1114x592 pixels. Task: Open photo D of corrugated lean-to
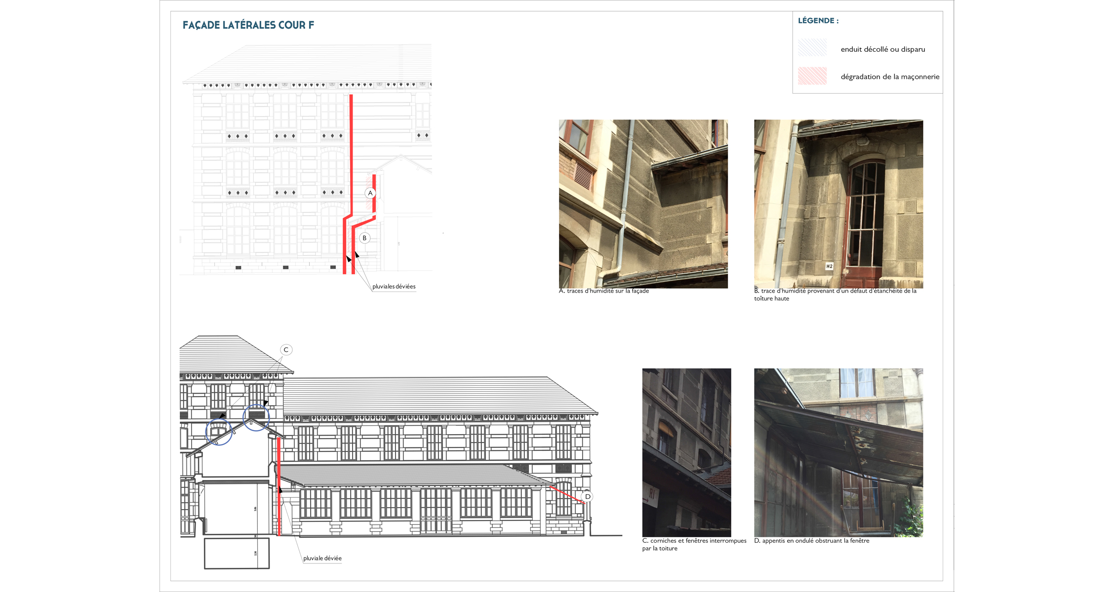838,452
